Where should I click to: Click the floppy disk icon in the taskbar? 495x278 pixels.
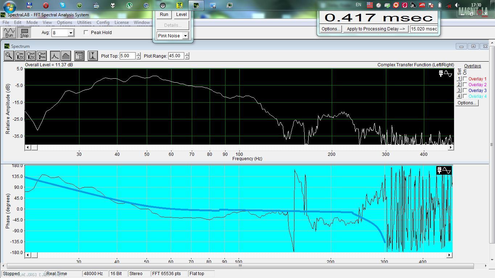29,5
